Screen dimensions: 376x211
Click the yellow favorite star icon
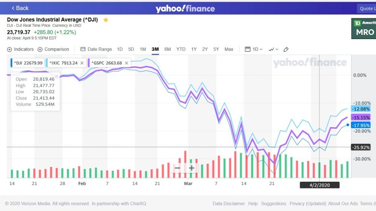[106, 20]
